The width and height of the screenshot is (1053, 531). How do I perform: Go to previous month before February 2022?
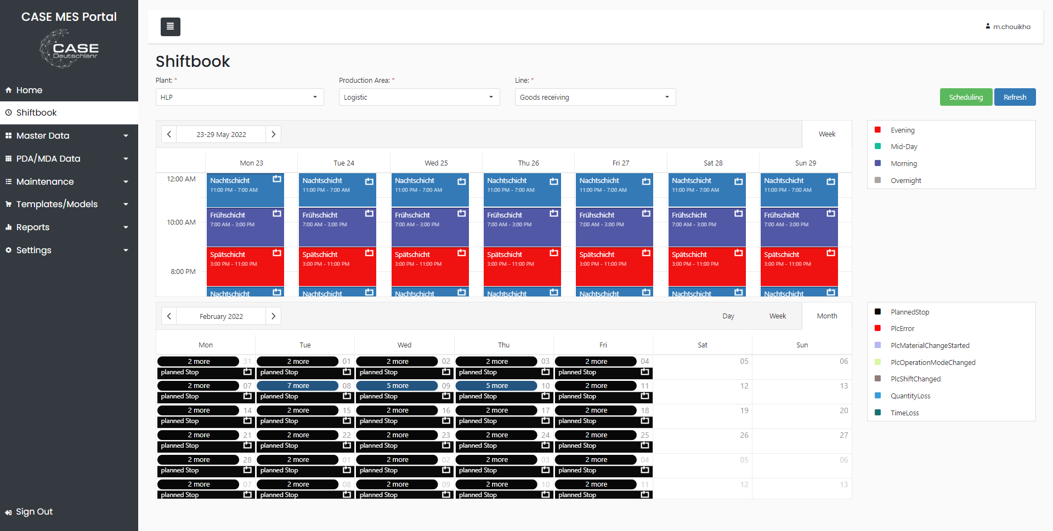coord(169,316)
